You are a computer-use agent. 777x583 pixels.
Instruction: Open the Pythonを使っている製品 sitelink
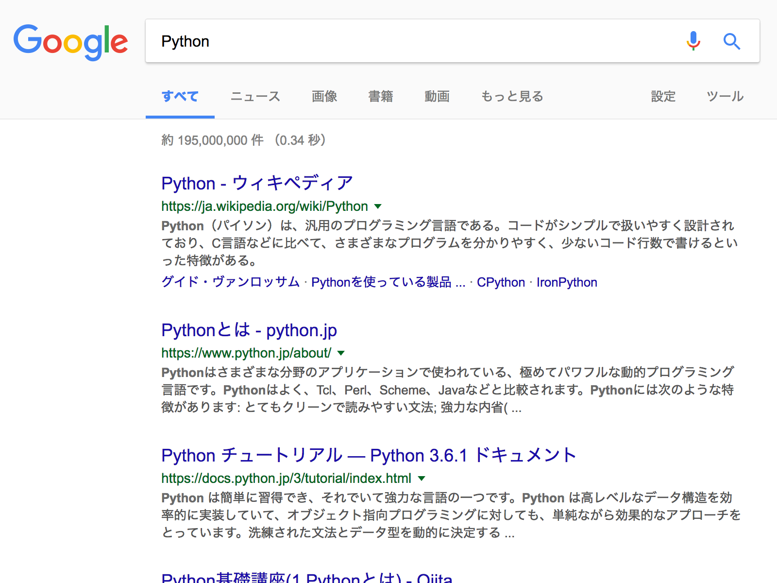click(388, 282)
